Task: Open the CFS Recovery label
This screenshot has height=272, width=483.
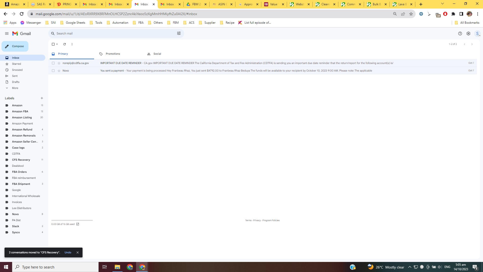Action: tap(21, 160)
